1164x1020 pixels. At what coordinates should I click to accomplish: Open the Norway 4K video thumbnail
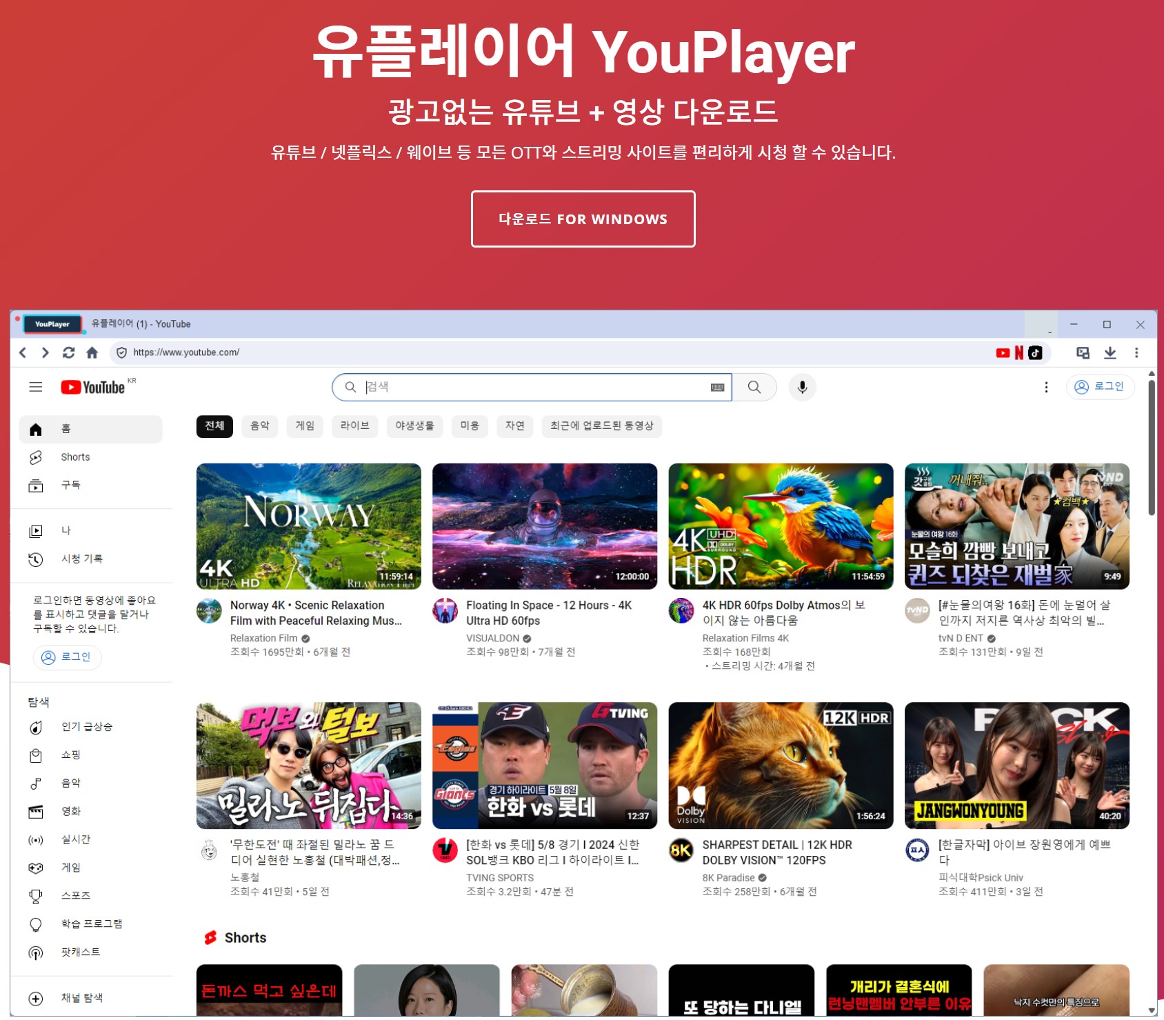[309, 526]
